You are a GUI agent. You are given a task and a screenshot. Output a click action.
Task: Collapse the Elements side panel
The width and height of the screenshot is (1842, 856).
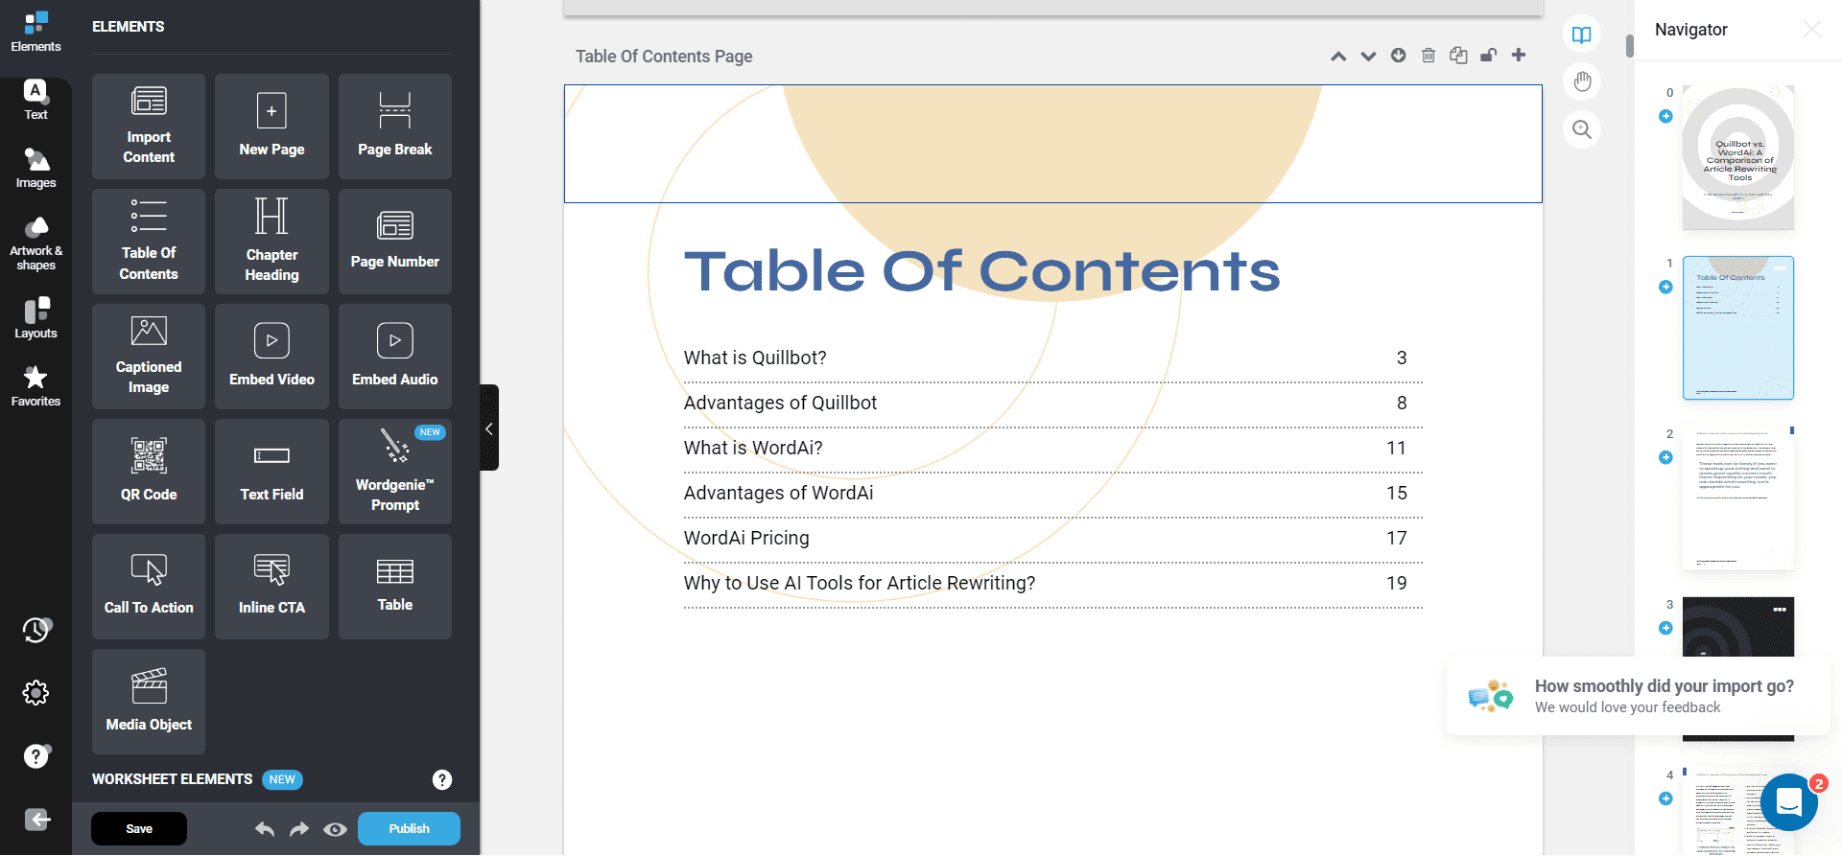(x=489, y=428)
